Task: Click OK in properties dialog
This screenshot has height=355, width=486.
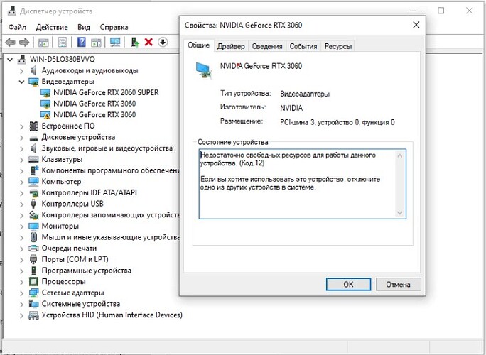Action: (348, 285)
